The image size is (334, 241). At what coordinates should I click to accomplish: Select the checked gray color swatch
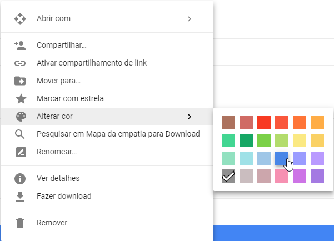(228, 176)
